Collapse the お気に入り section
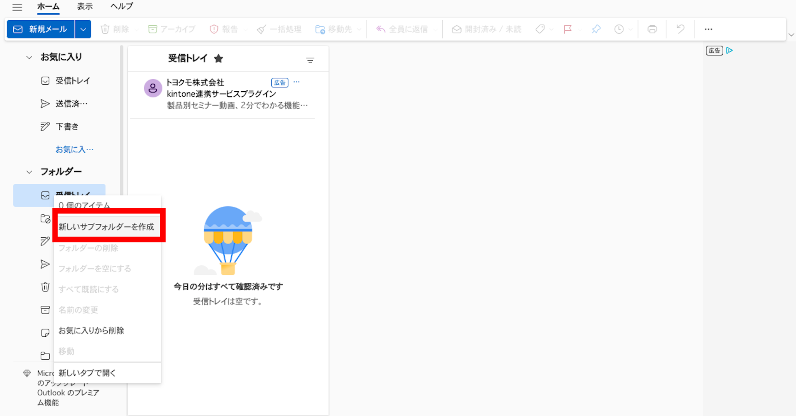 pyautogui.click(x=29, y=57)
